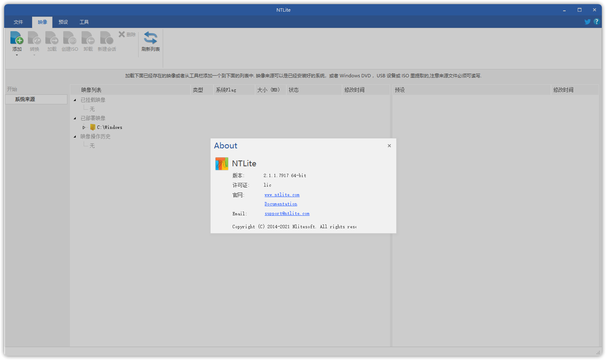Click the 预设 column header in right panel
Viewport: 606px width, 360px height.
coord(472,90)
